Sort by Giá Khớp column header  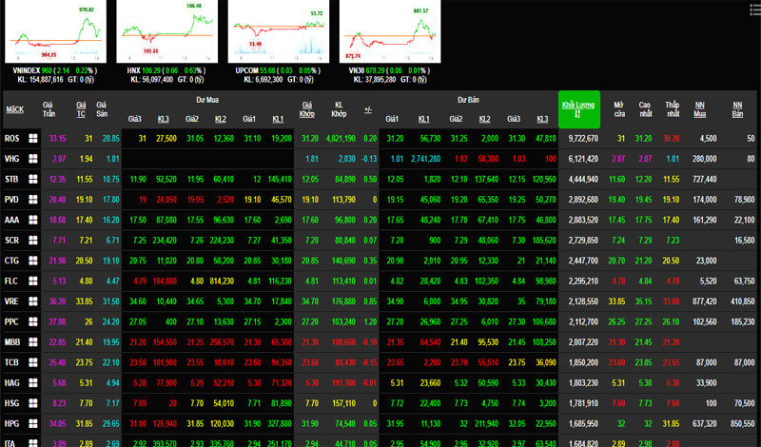[x=308, y=108]
